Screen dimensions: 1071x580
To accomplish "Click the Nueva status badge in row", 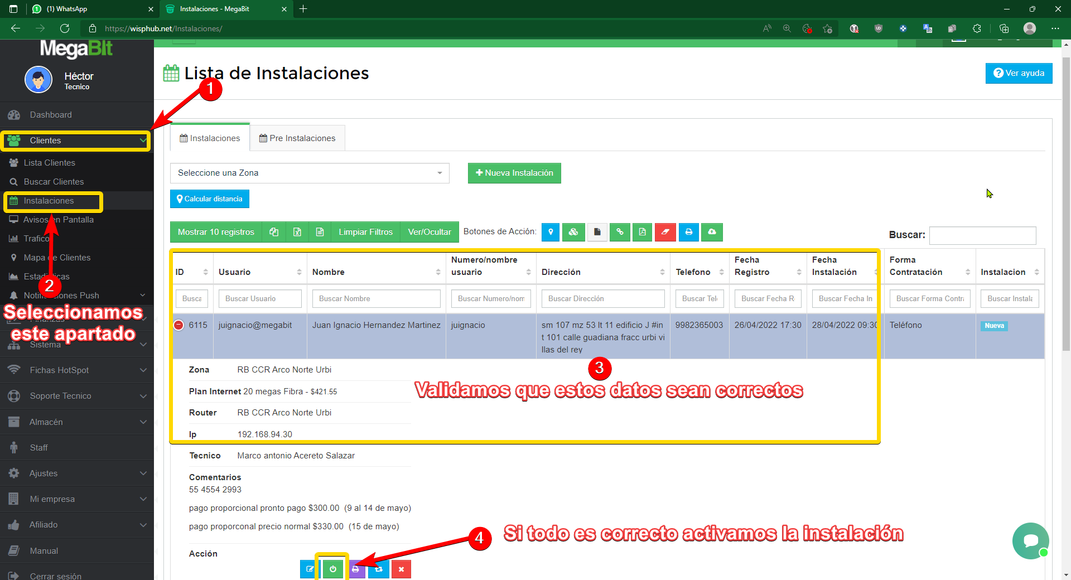I will pyautogui.click(x=994, y=326).
